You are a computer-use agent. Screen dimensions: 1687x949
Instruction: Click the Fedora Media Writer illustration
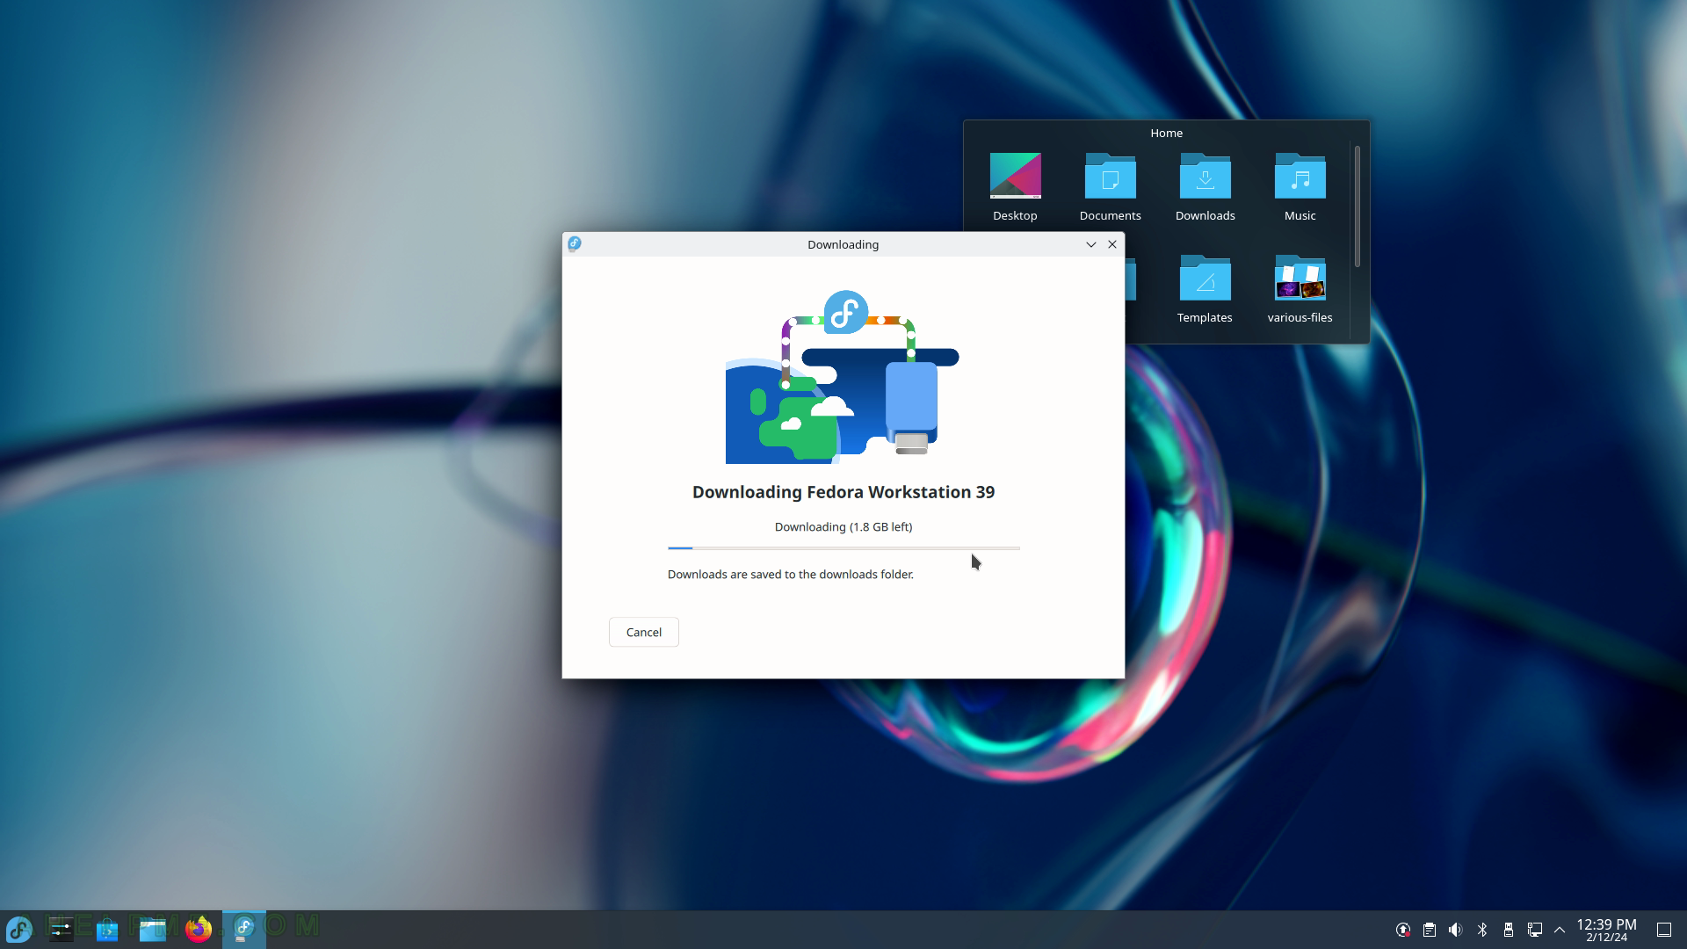pyautogui.click(x=843, y=377)
